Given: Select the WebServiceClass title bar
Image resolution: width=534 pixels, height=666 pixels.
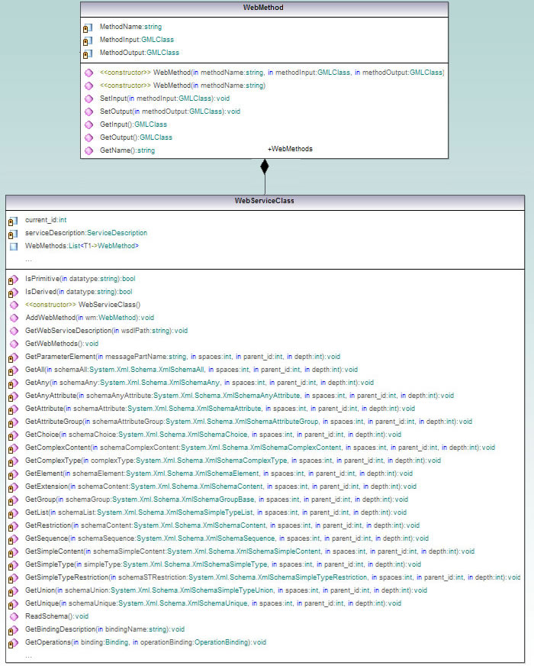Looking at the screenshot, I should 265,202.
